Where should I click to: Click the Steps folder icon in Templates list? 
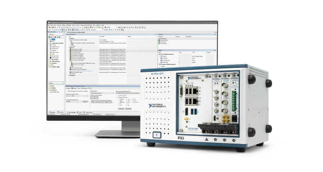point(50,86)
